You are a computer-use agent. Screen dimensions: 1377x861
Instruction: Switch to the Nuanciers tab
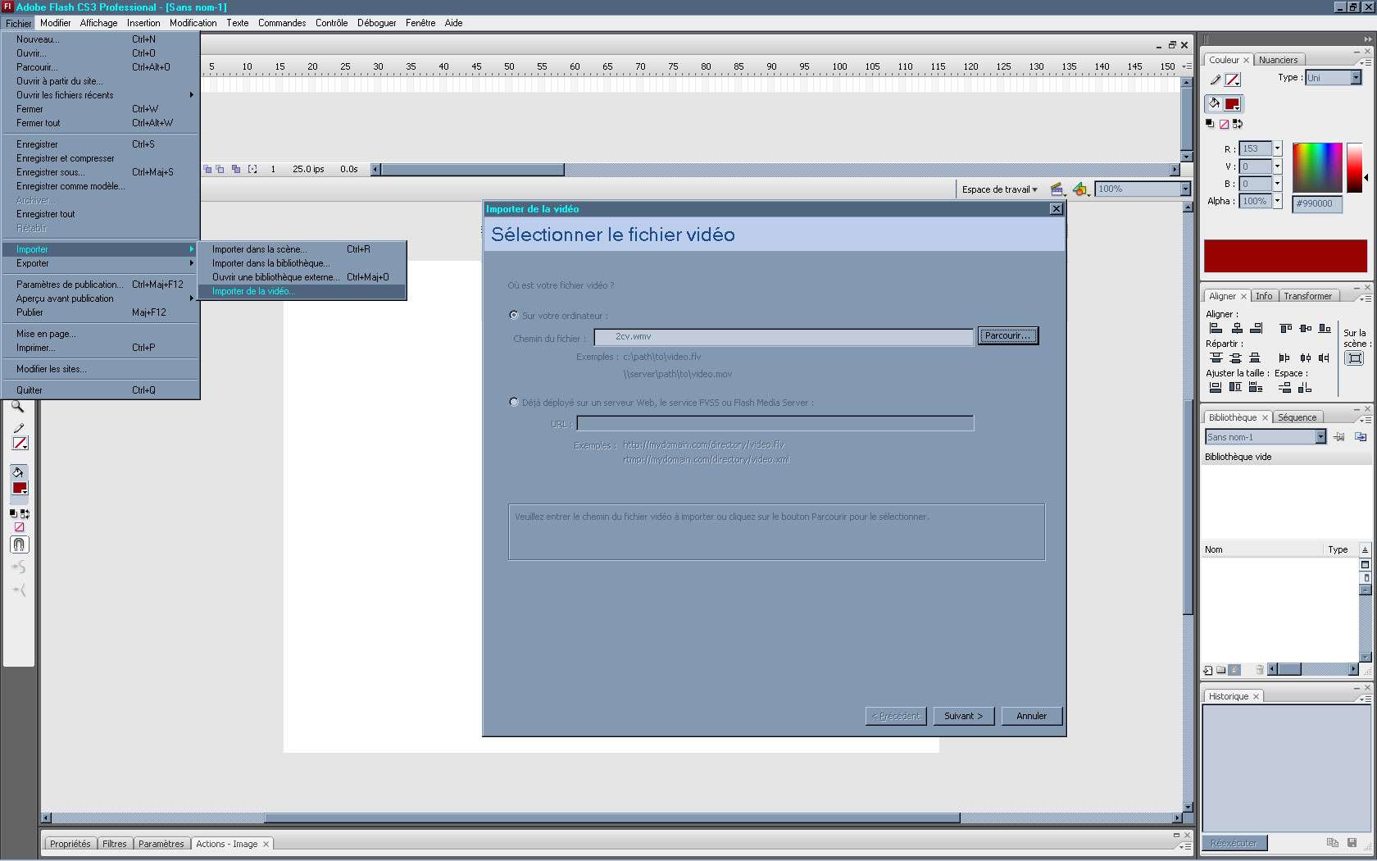(x=1278, y=60)
